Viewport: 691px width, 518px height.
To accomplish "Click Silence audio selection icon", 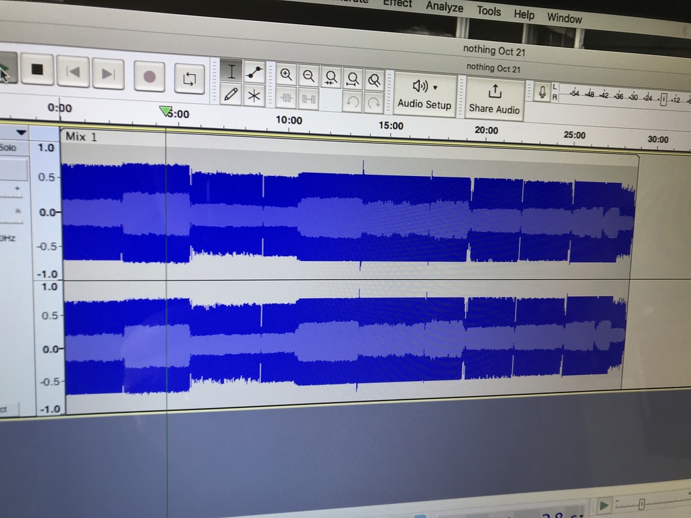I will [x=308, y=99].
